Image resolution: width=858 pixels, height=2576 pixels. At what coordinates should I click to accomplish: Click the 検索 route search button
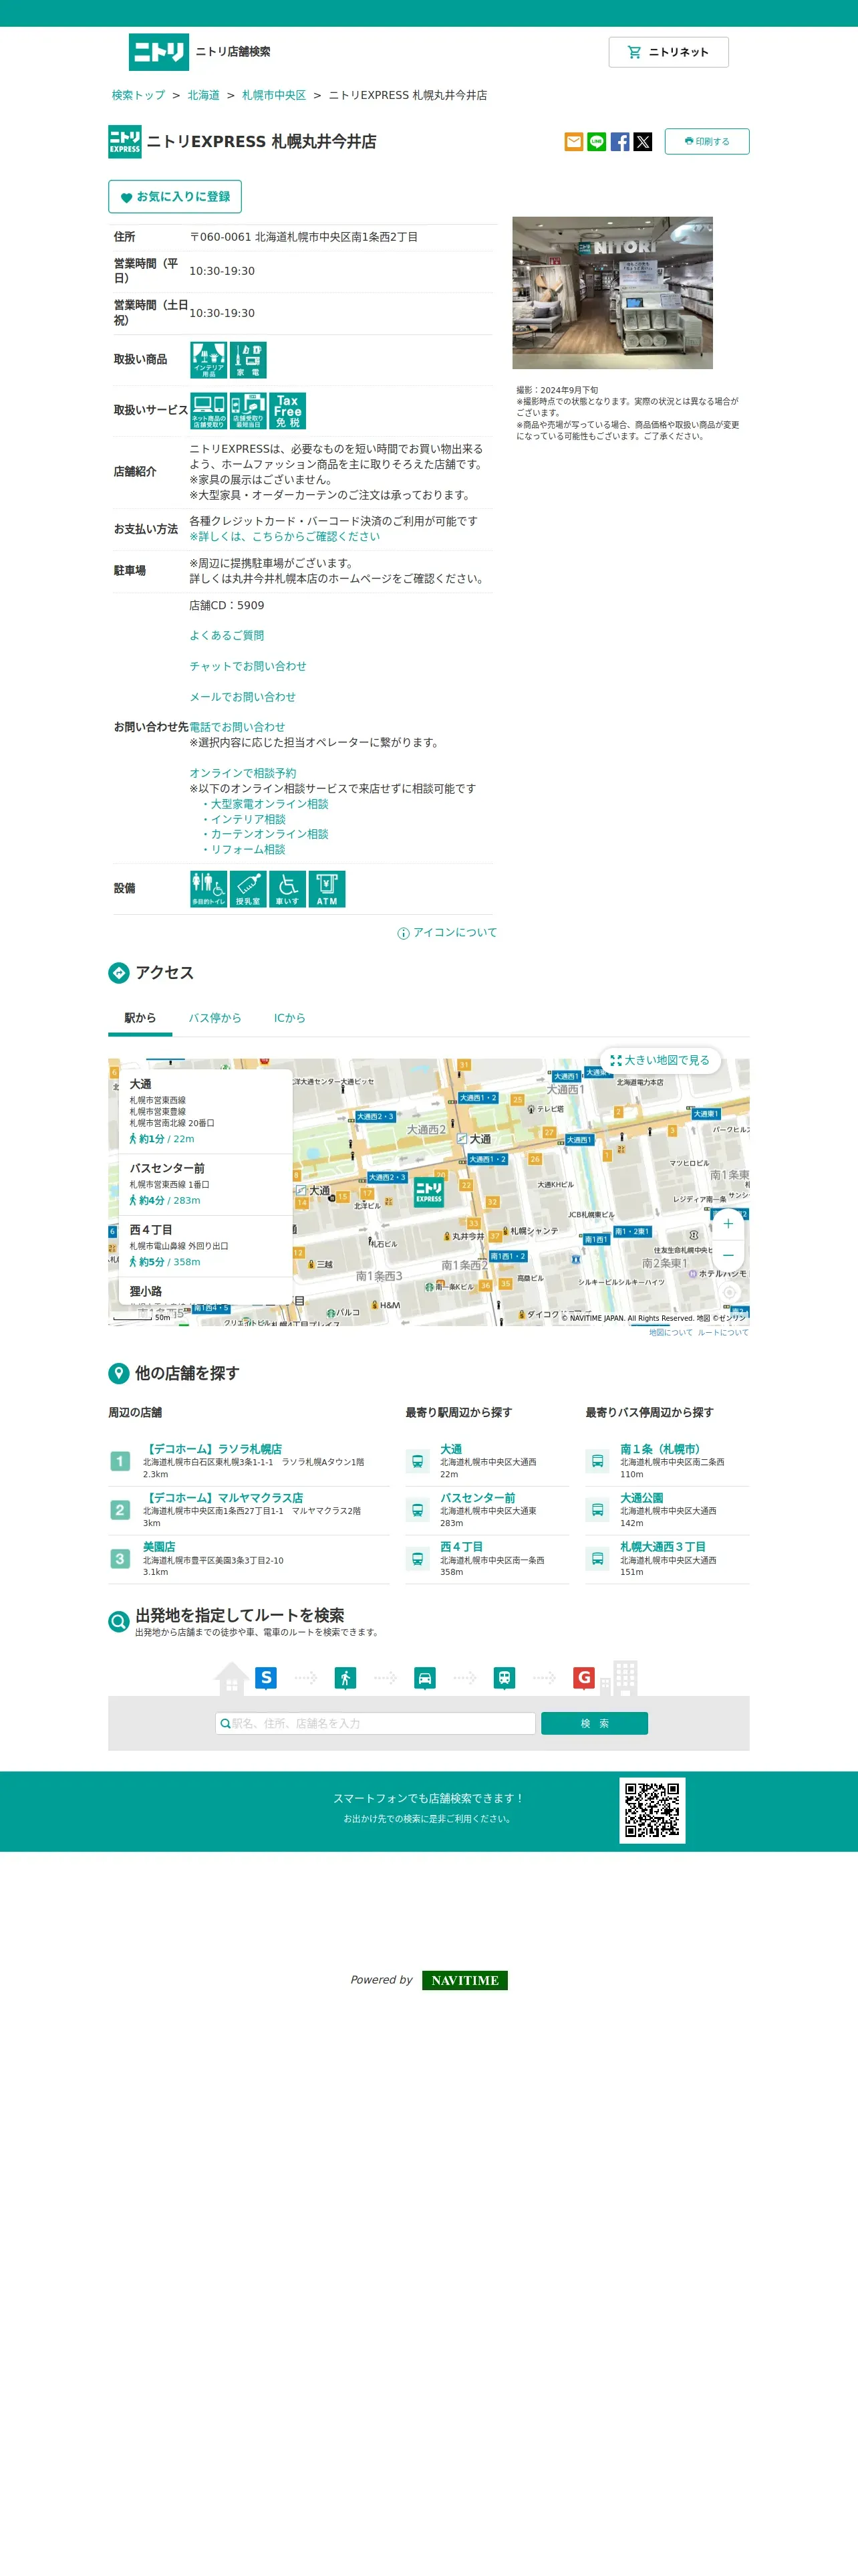pyautogui.click(x=594, y=1724)
